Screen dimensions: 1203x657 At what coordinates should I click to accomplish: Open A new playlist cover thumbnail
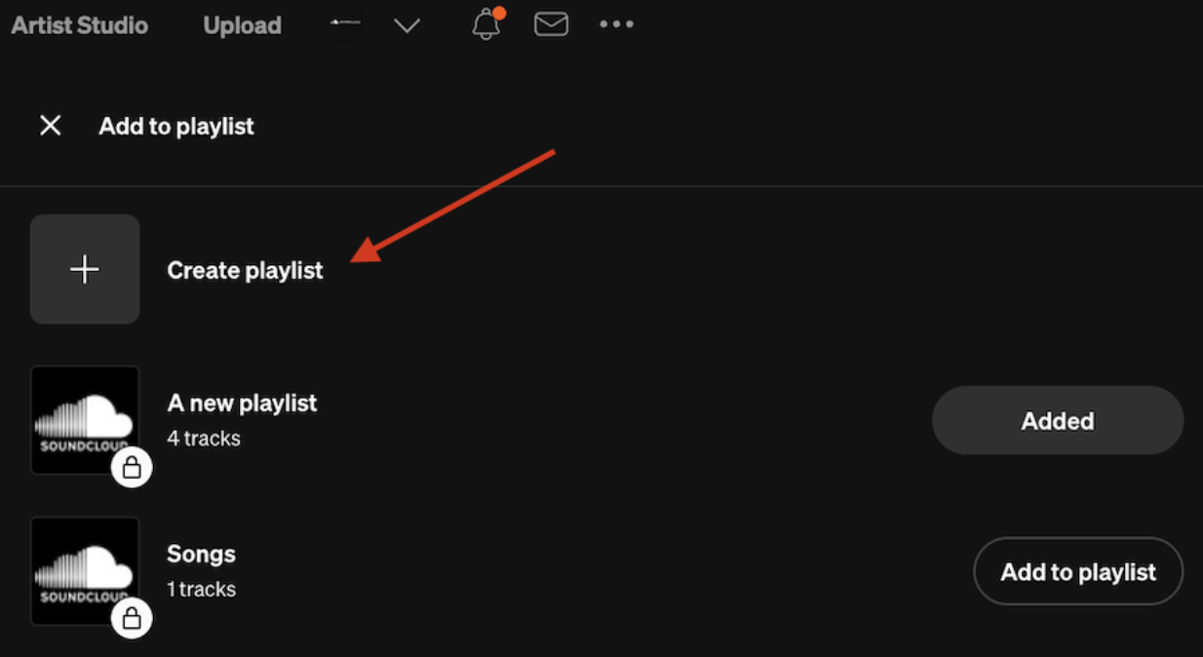(x=85, y=420)
